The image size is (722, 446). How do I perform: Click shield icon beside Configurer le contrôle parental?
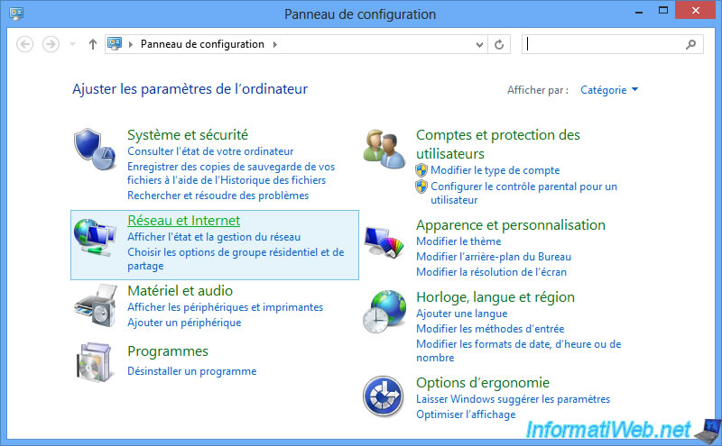421,187
